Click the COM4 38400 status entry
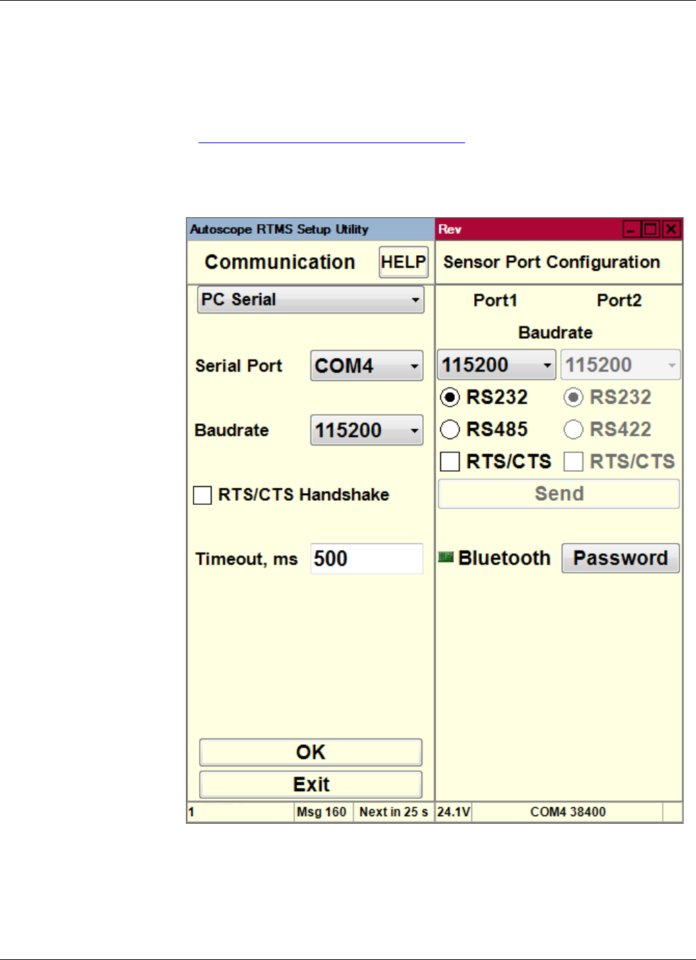The height and width of the screenshot is (960, 696). (567, 812)
